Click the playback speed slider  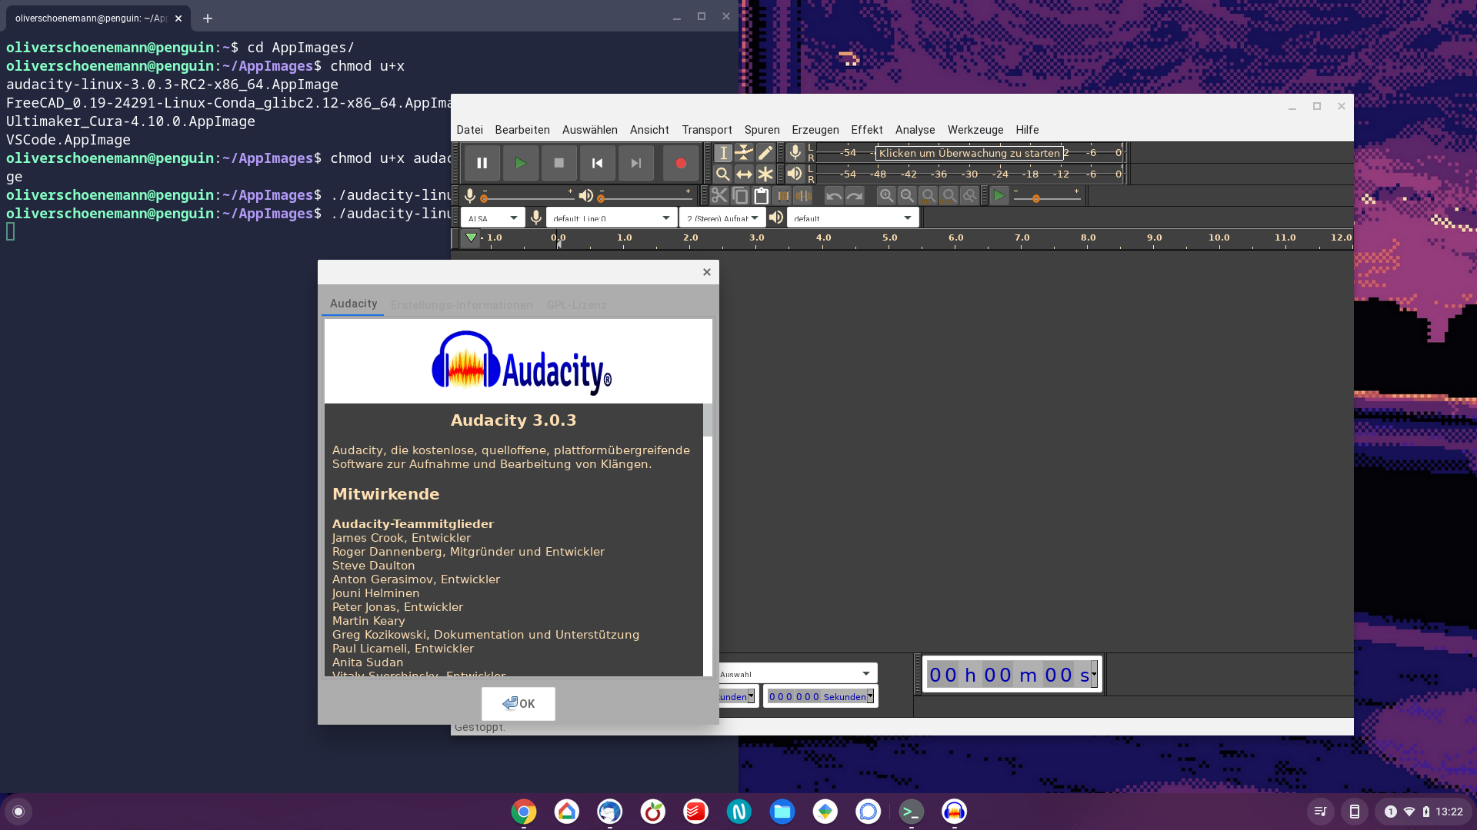point(1047,196)
